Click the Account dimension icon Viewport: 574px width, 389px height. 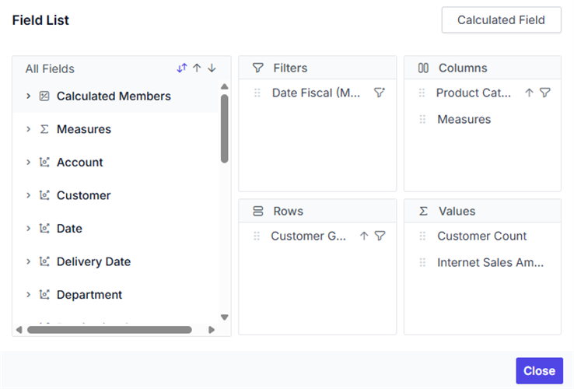[44, 163]
